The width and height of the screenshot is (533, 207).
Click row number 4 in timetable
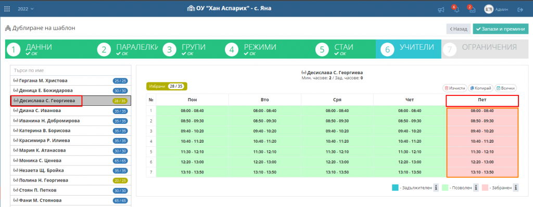[151, 141]
